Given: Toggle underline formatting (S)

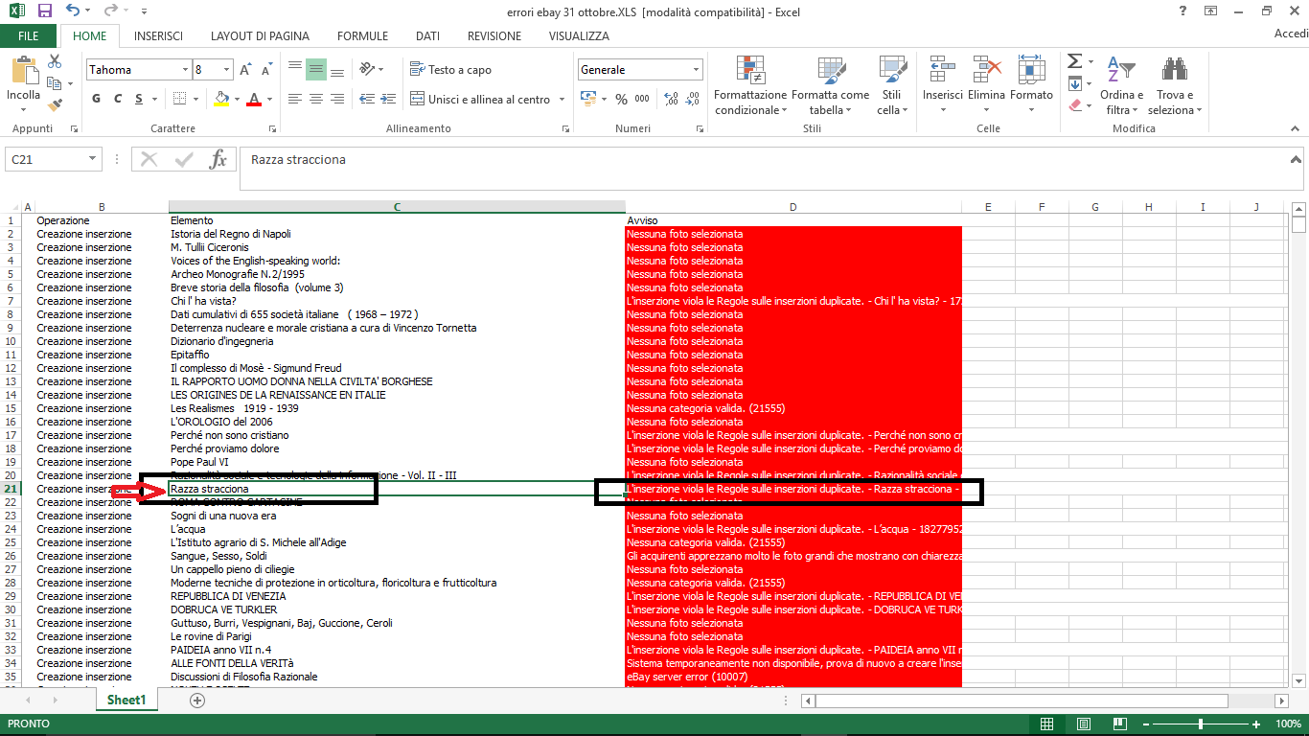Looking at the screenshot, I should pyautogui.click(x=140, y=99).
